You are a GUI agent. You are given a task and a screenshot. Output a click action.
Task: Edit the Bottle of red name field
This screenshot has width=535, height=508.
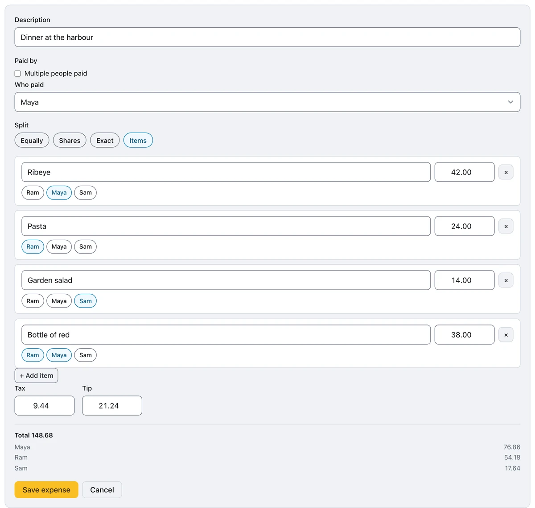tap(226, 335)
